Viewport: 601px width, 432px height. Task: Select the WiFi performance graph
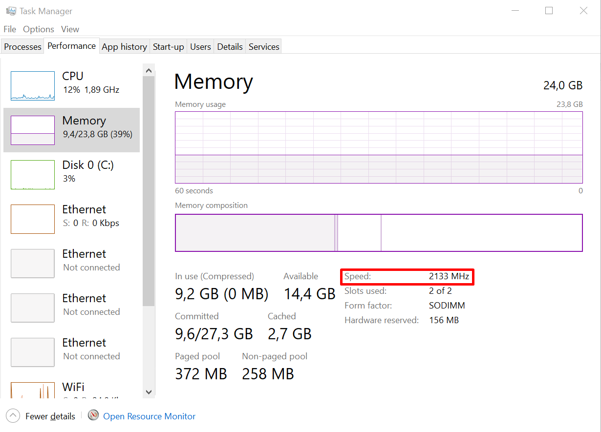coord(33,390)
